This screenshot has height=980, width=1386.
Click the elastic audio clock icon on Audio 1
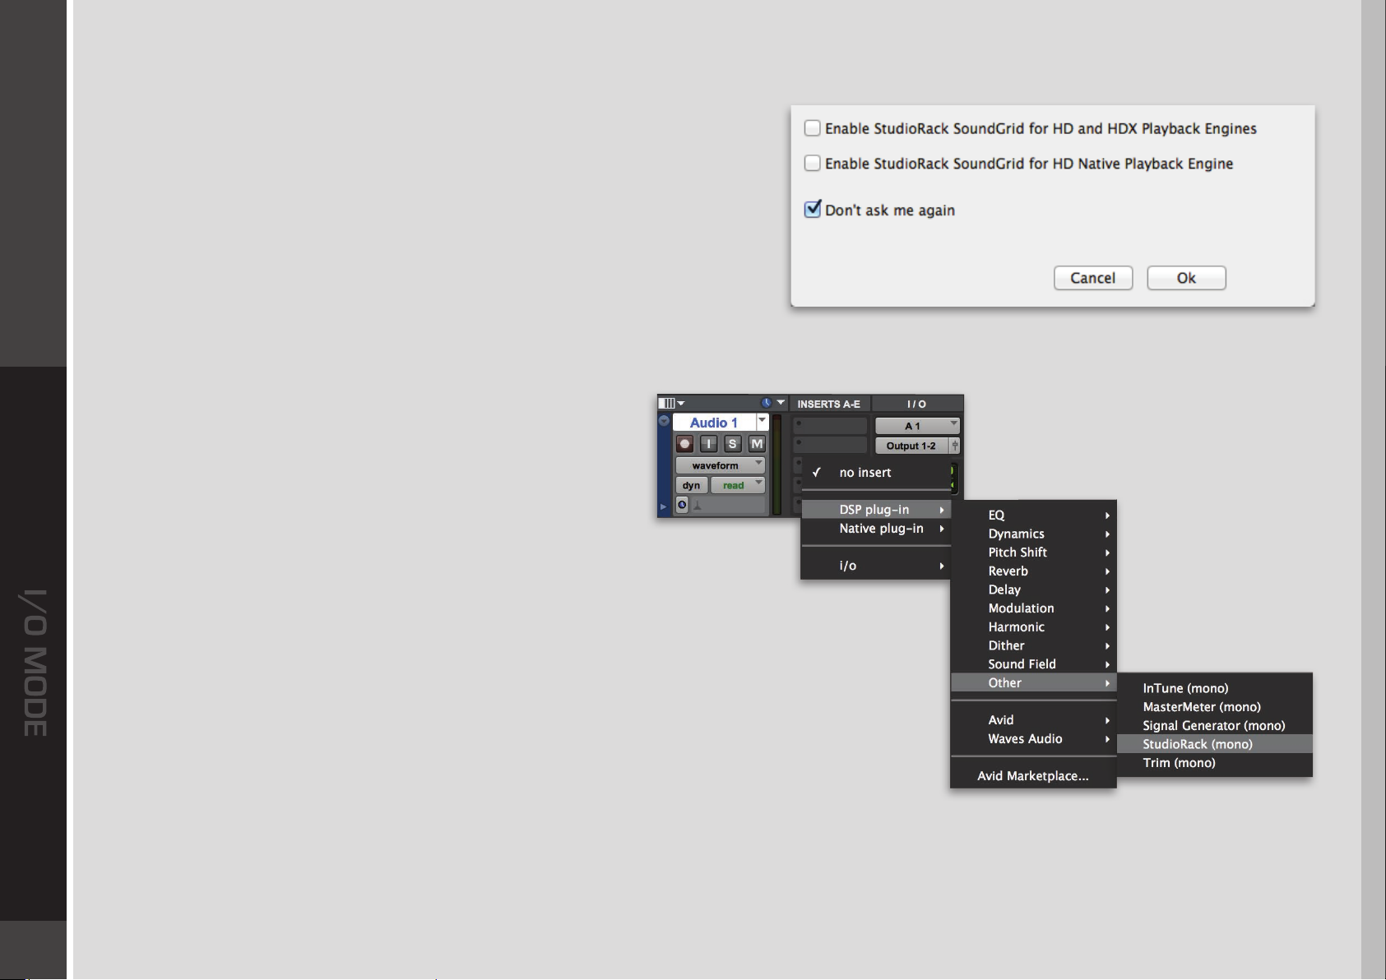pos(682,505)
